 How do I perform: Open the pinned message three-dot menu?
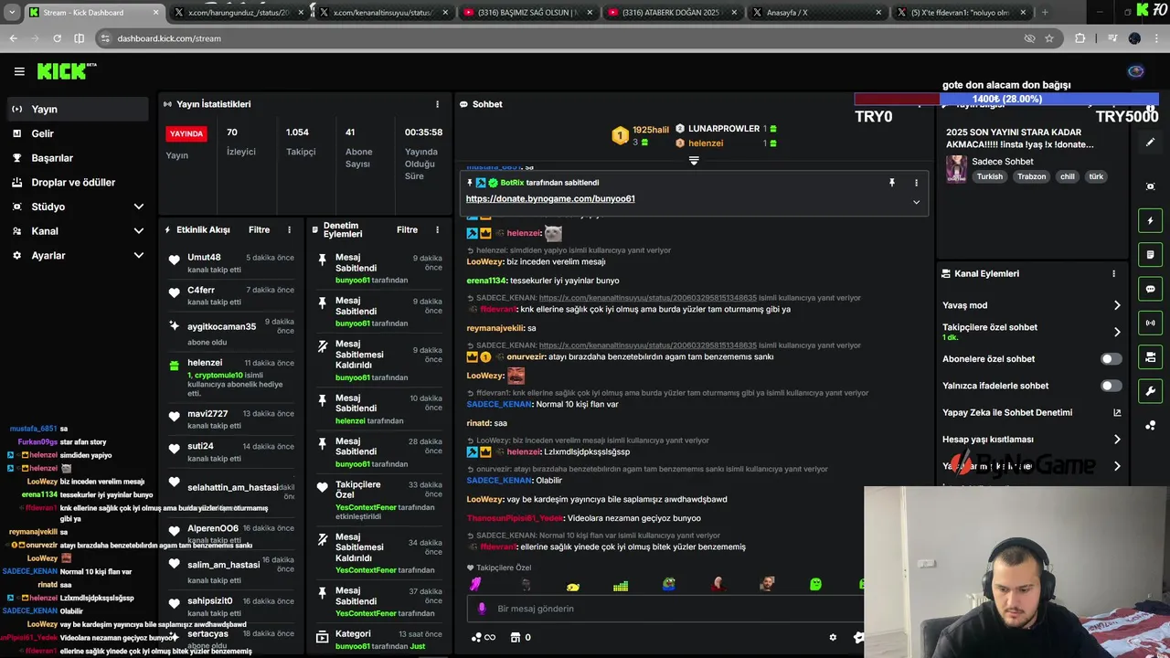point(916,183)
